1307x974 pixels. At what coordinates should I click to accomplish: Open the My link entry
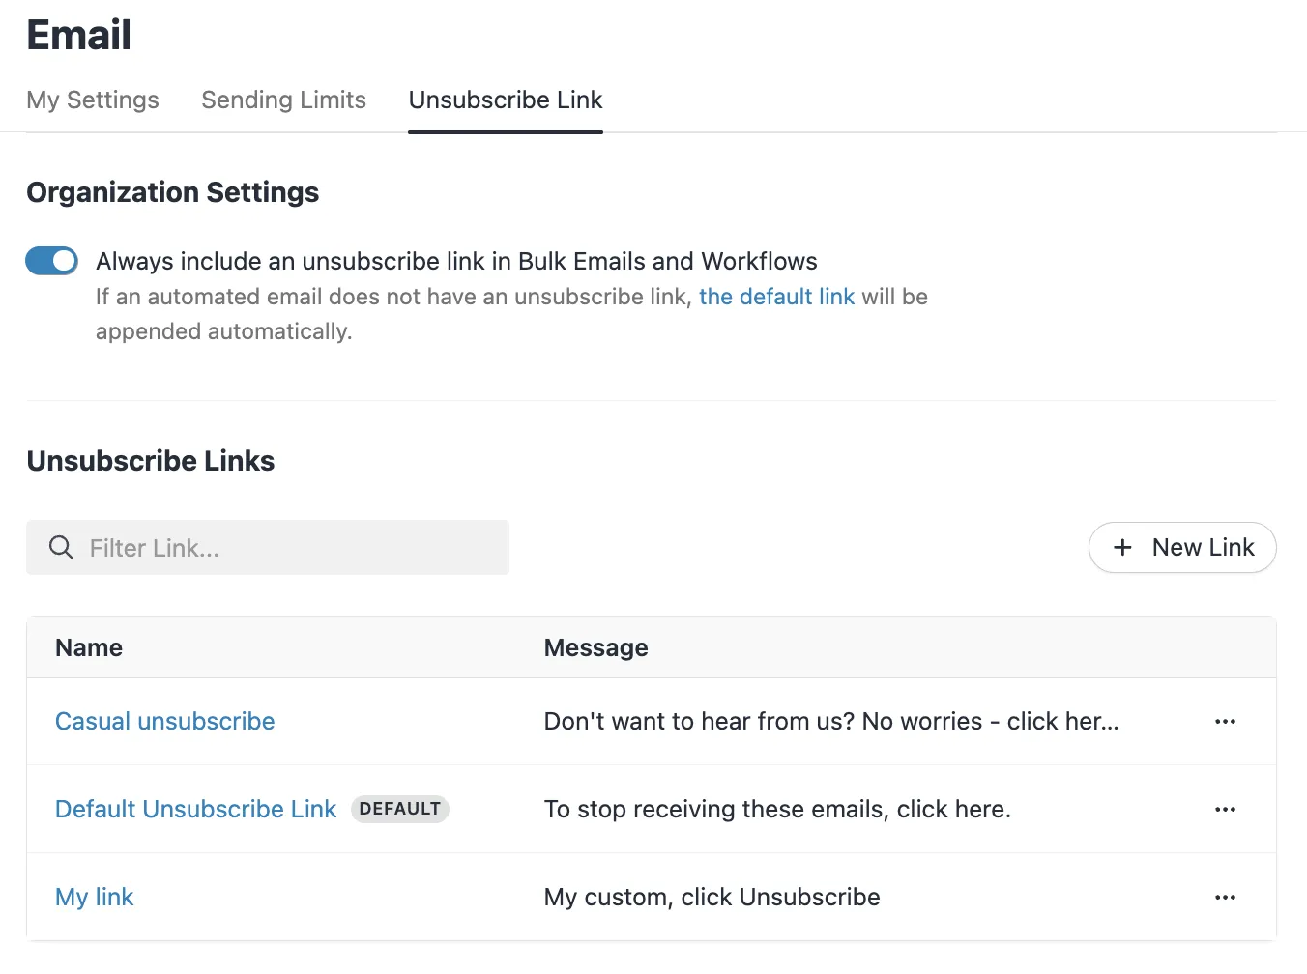95,898
